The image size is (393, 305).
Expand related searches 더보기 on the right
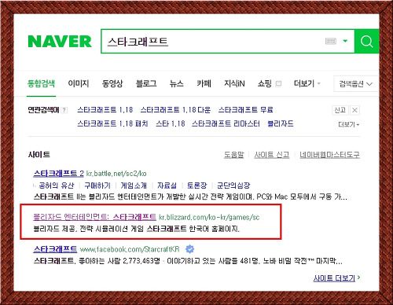348,124
